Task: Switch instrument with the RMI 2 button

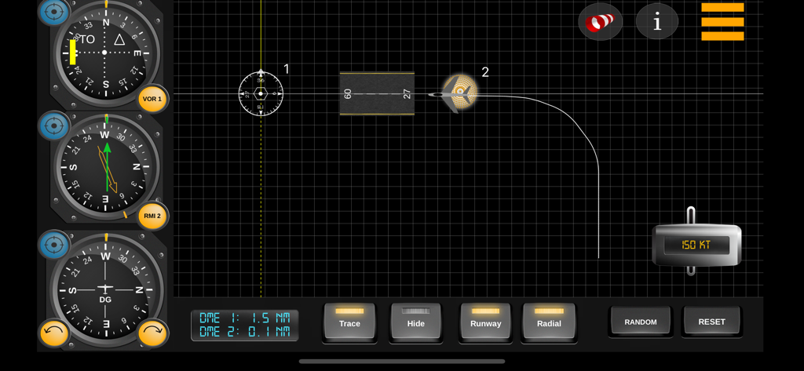Action: click(x=152, y=216)
